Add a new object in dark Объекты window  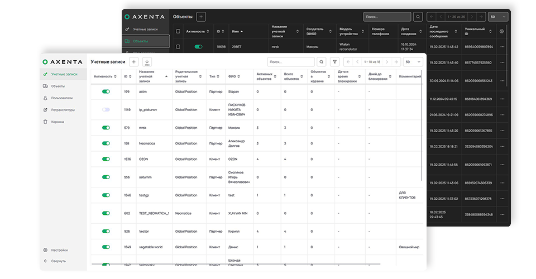pyautogui.click(x=201, y=17)
